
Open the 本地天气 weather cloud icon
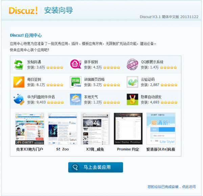[x=75, y=99]
